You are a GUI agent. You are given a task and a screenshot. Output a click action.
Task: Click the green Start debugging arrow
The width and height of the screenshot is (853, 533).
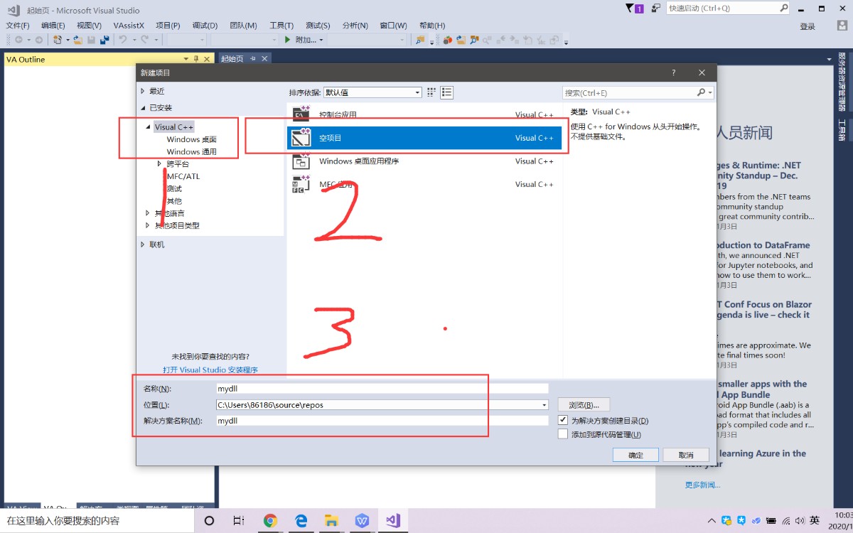click(x=288, y=40)
